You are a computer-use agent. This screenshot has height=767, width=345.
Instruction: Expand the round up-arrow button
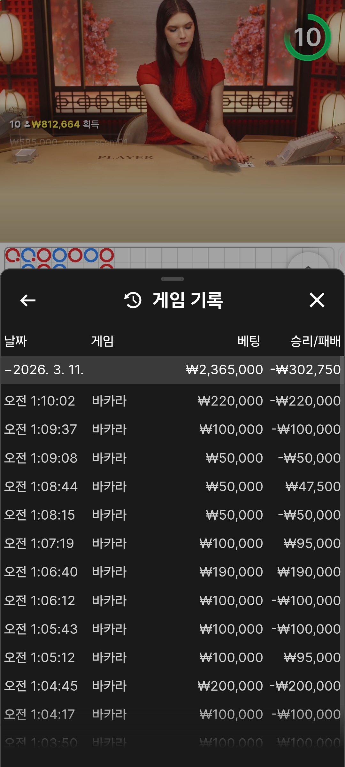(308, 262)
